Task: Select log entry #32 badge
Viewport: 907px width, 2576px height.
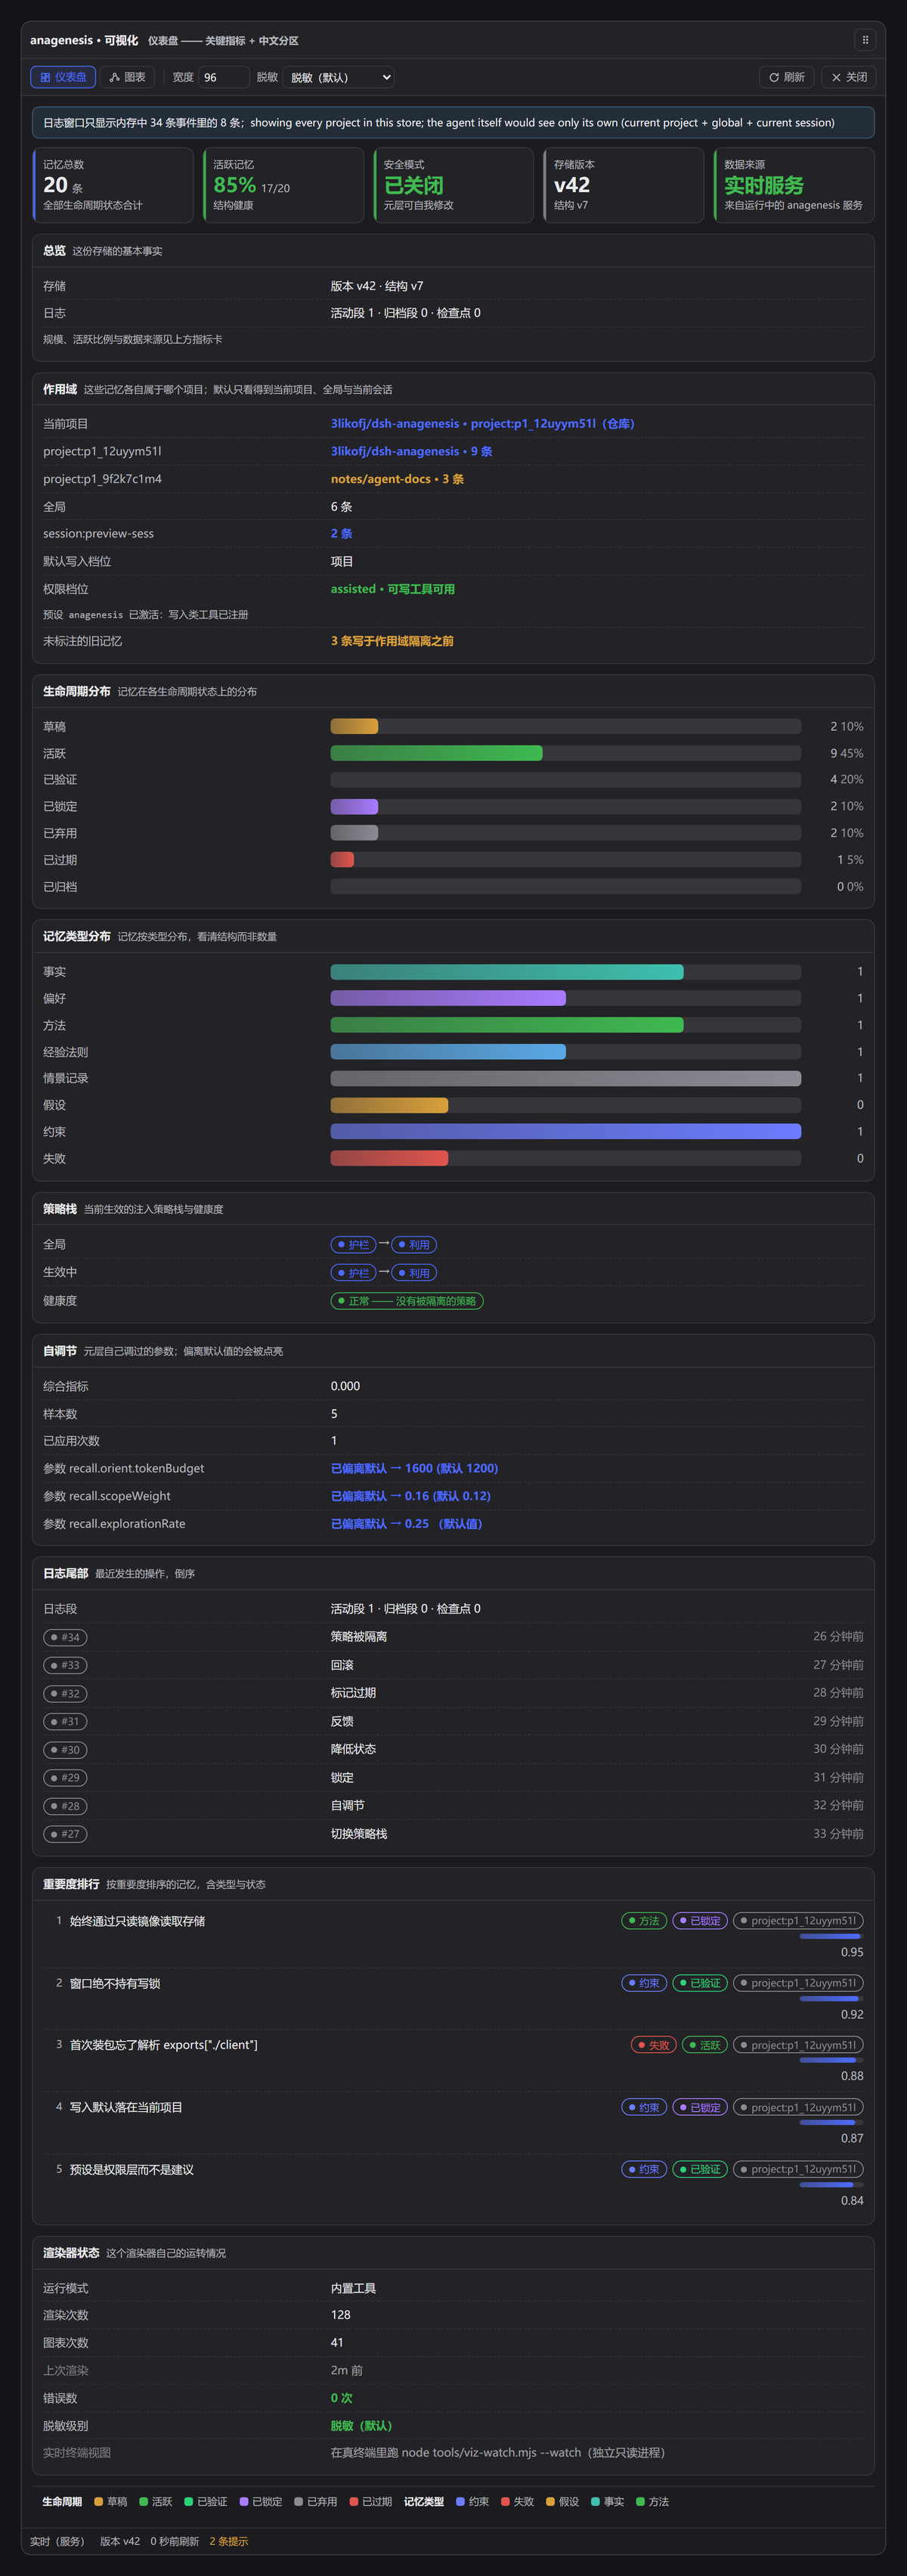Action: point(65,1694)
